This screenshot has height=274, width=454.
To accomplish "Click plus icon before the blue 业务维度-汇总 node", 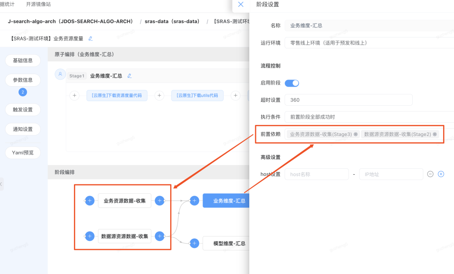I will pos(194,201).
